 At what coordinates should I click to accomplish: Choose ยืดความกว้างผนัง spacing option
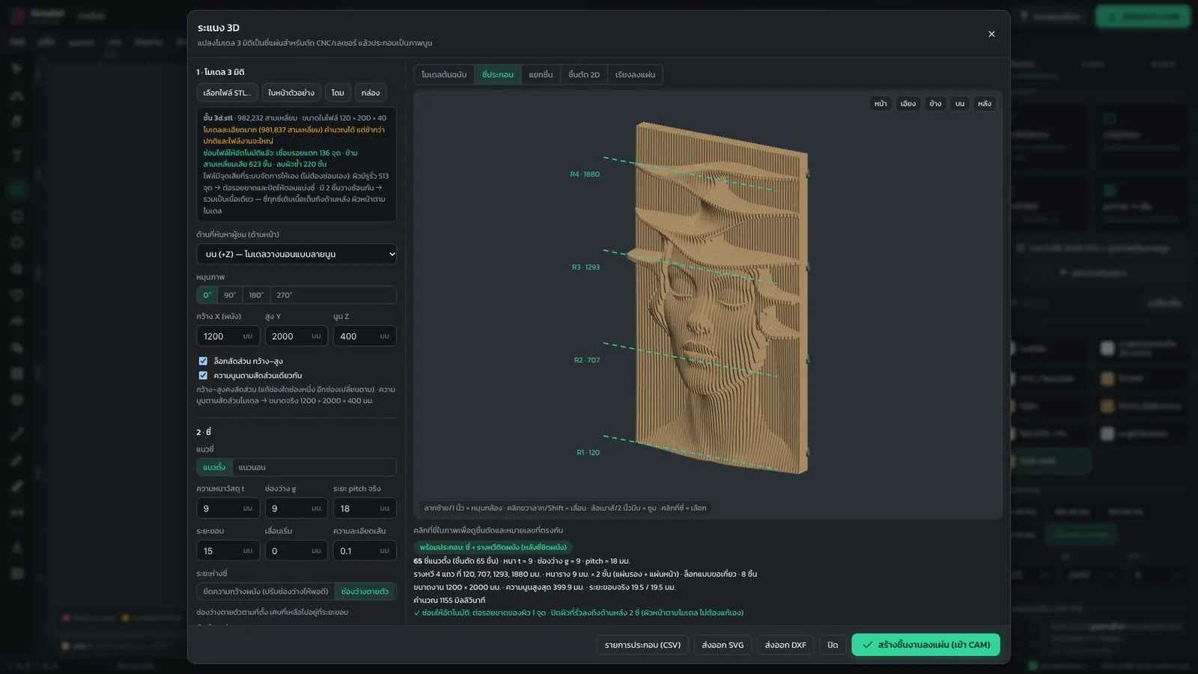pos(266,592)
